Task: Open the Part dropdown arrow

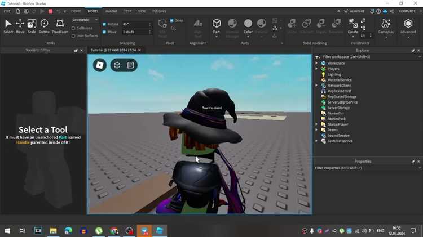Action: click(x=217, y=37)
